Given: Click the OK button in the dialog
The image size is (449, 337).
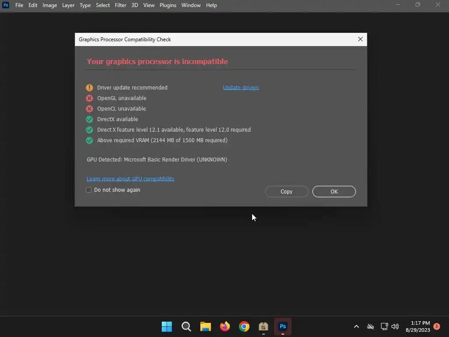Looking at the screenshot, I should tap(334, 191).
